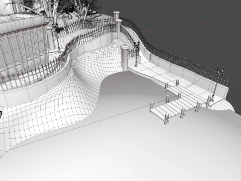Select the tall stone pillar at fence corner
241x181 pixels.
117,24
